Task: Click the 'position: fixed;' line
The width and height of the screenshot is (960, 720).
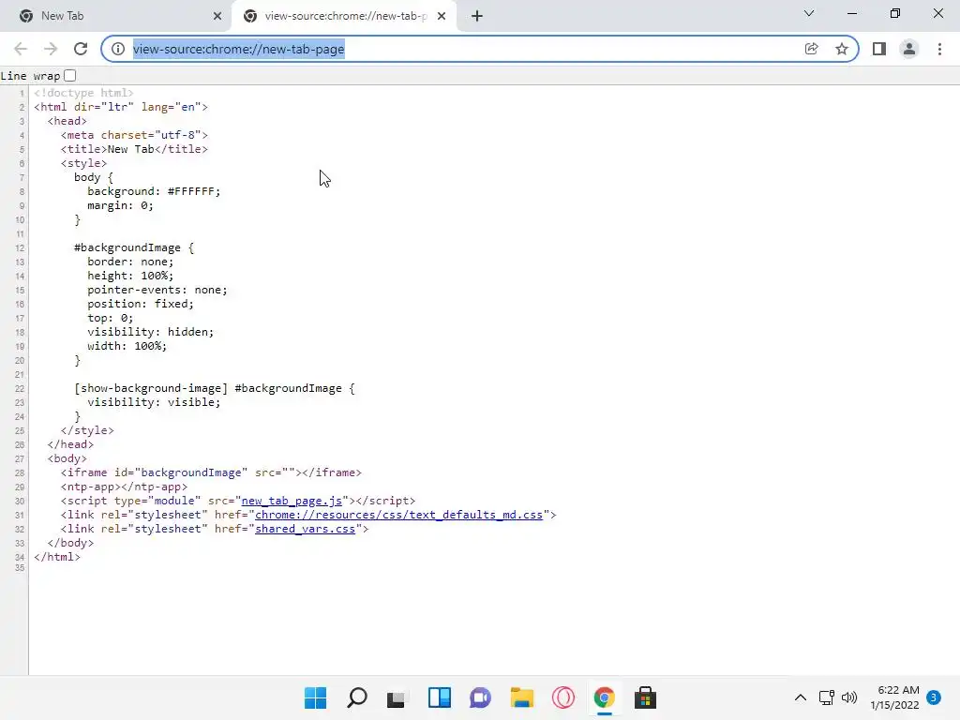Action: coord(141,304)
